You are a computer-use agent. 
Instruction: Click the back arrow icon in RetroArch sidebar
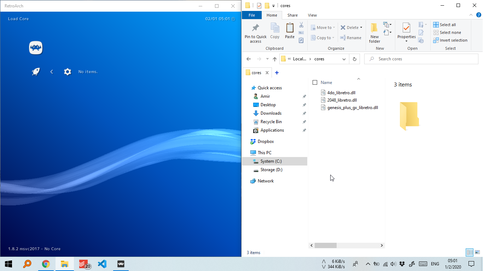(52, 72)
